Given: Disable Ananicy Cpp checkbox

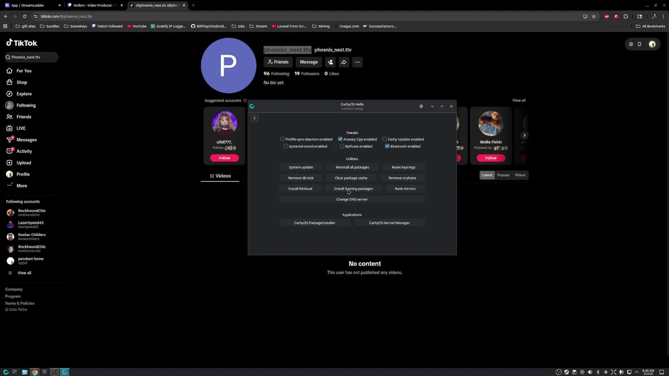Looking at the screenshot, I should [x=340, y=139].
